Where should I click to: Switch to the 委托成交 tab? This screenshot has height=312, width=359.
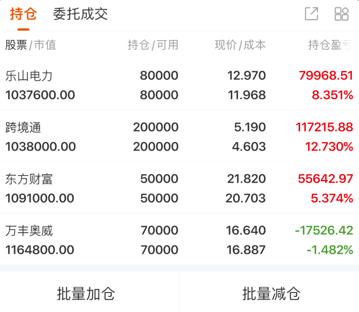point(80,14)
